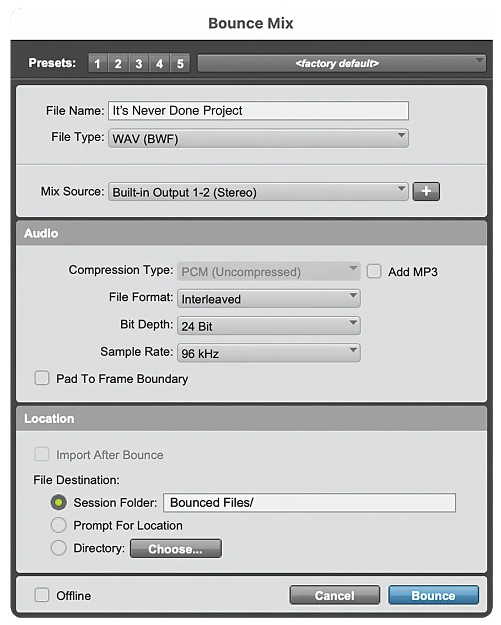Enable the Add MP3 checkbox
This screenshot has height=625, width=501.
pyautogui.click(x=374, y=271)
